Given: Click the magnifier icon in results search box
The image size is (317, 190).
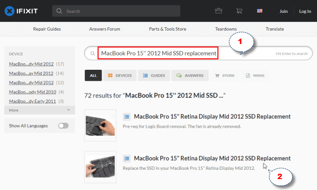Looking at the screenshot, I should (x=93, y=53).
